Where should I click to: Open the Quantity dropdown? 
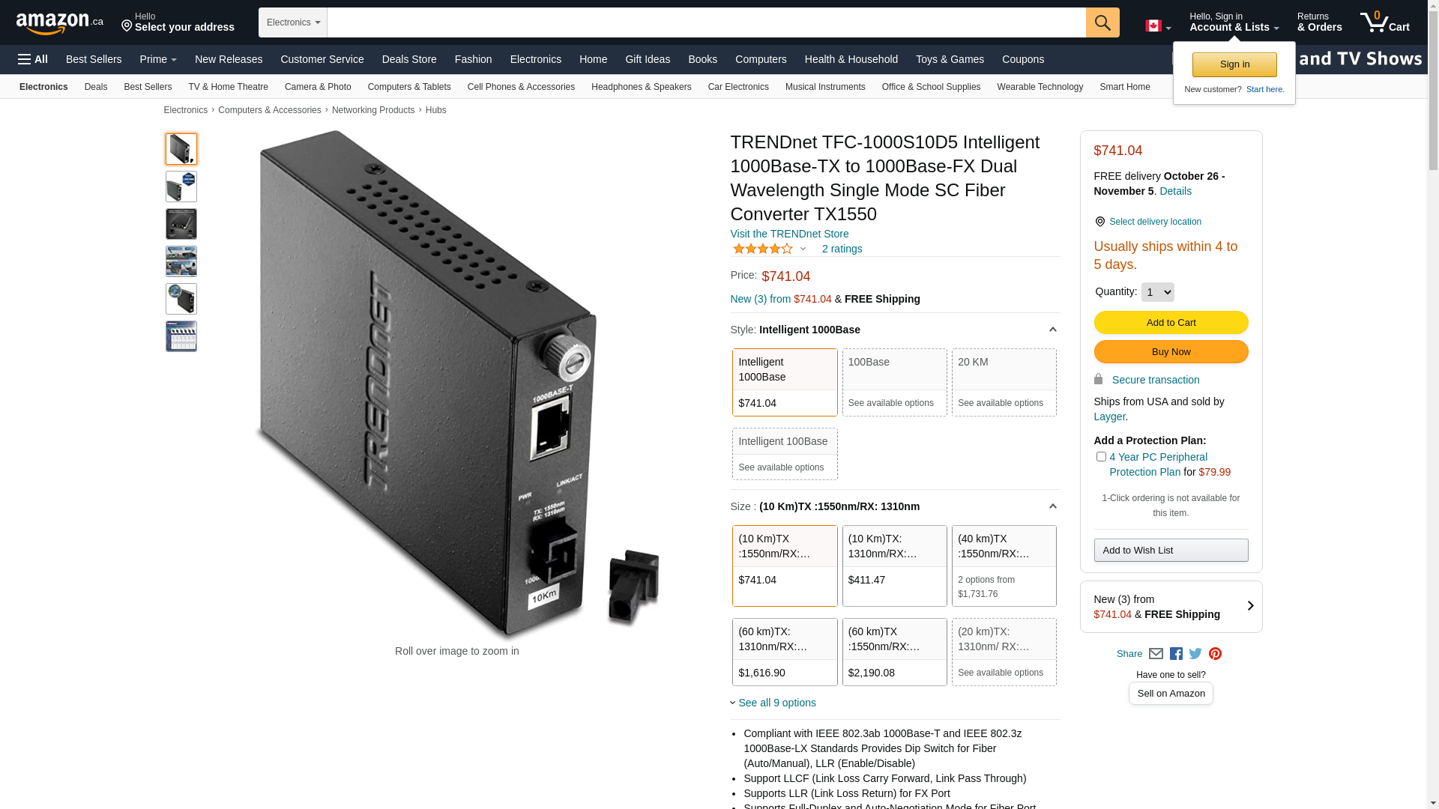(1158, 292)
